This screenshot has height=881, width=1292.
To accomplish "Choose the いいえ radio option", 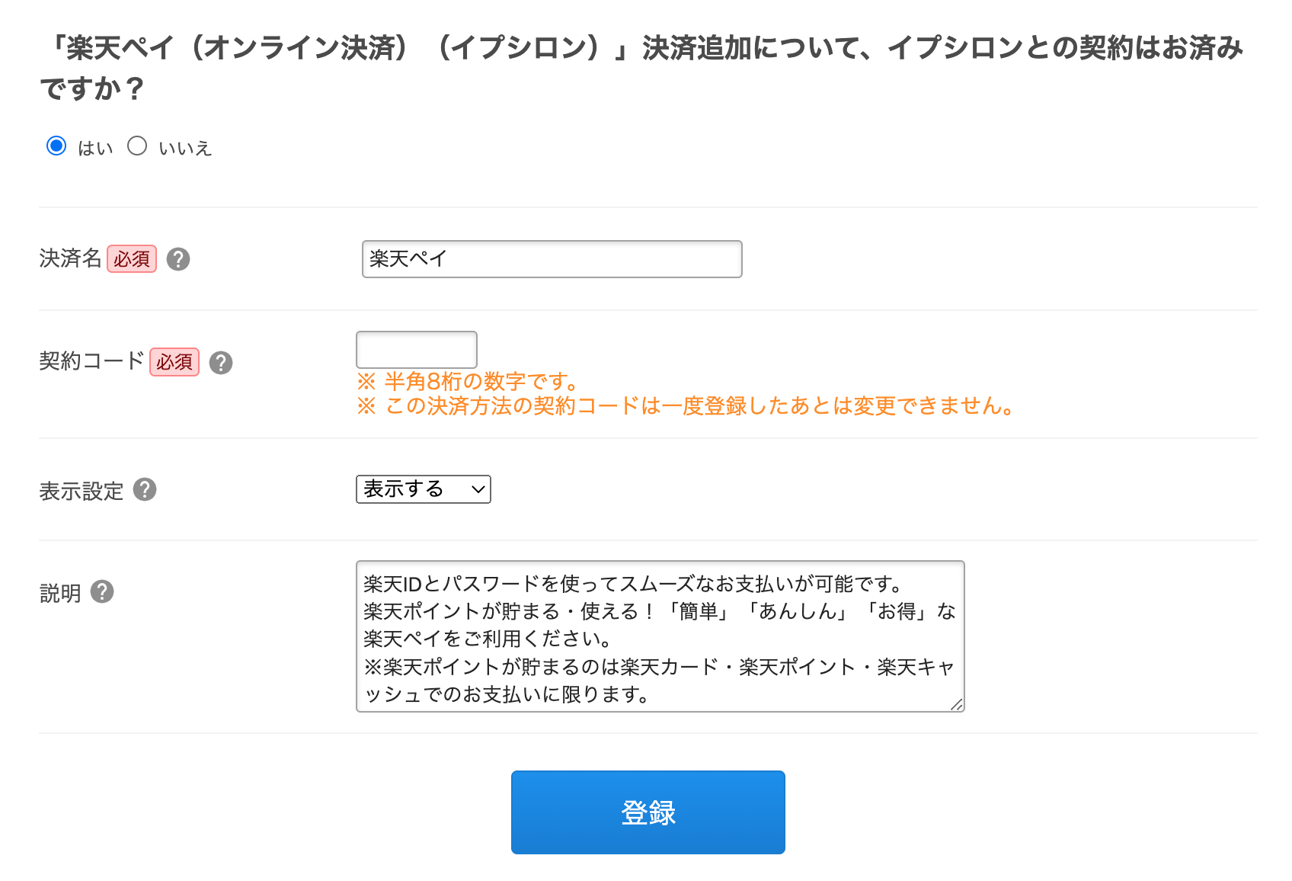I will tap(137, 146).
